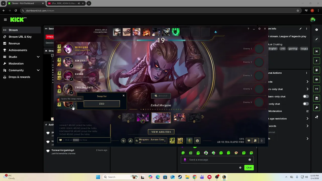Select the currently highlighted Exiled Morgana skin thumbnail
Image resolution: width=322 pixels, height=181 pixels.
(x=161, y=118)
